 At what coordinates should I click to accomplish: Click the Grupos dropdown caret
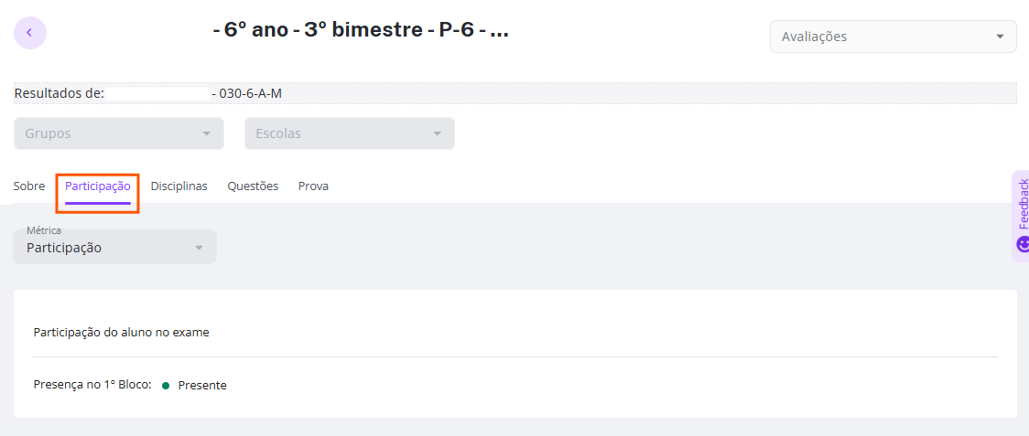[207, 133]
